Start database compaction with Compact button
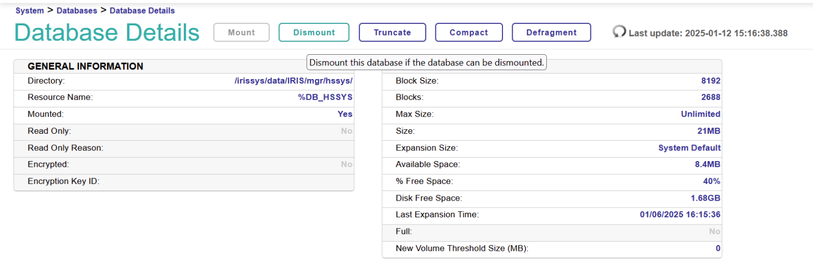Screen dimensions: 813x269 click(x=468, y=32)
